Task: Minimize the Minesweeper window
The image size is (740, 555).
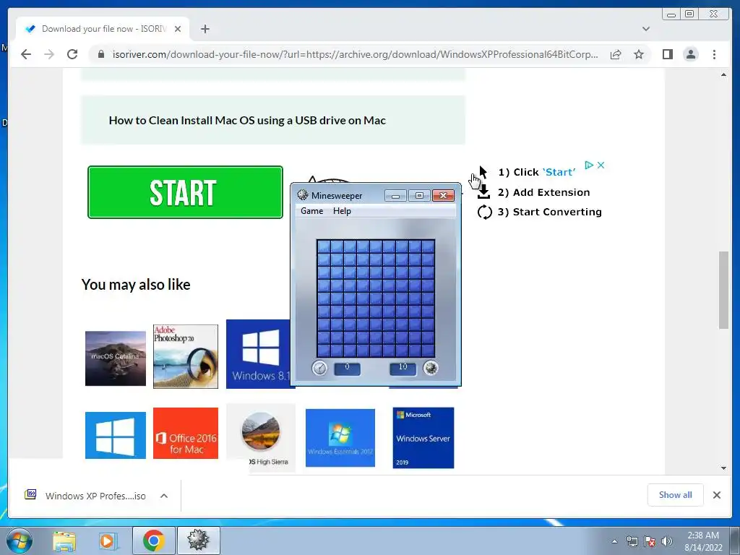Action: click(x=395, y=195)
